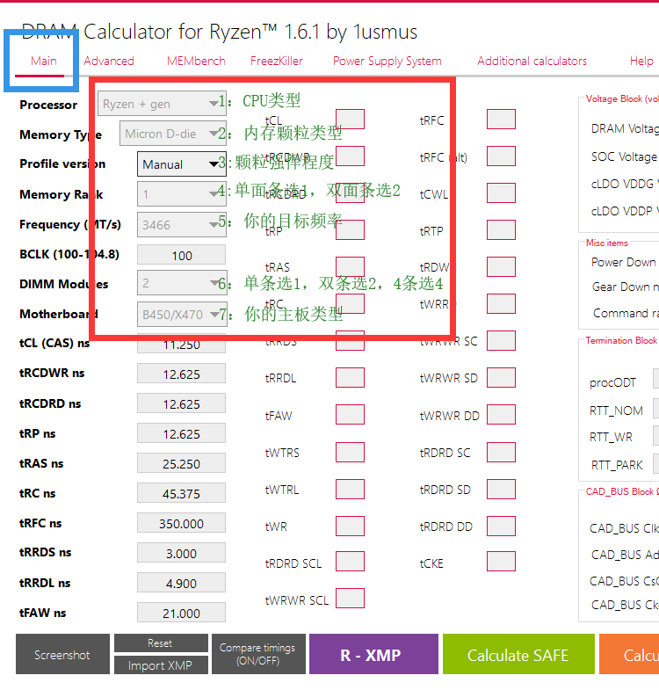The image size is (659, 690).
Task: Click the 'RTT_PARK' label
Action: click(x=616, y=465)
